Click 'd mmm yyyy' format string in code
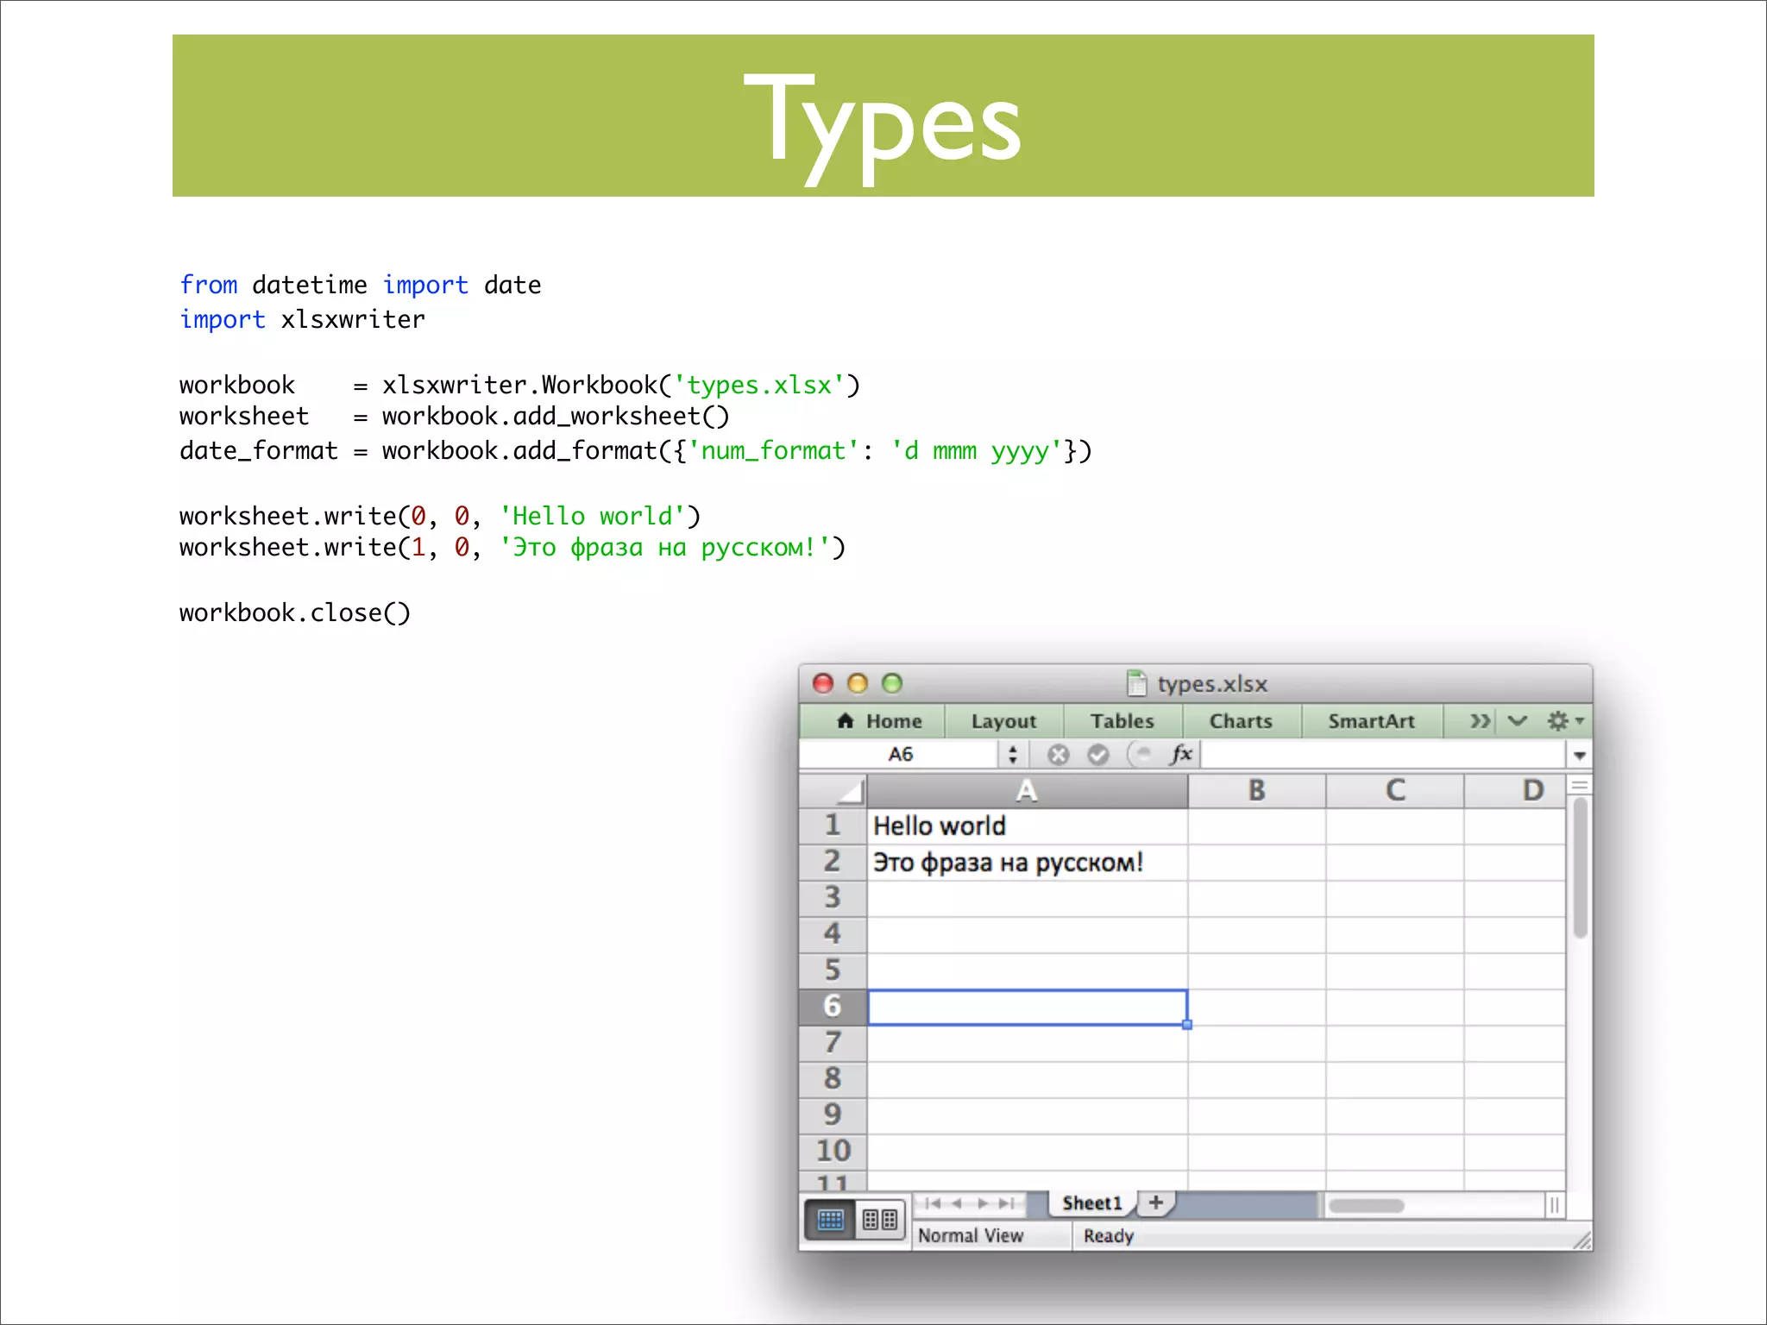The height and width of the screenshot is (1325, 1767). pyautogui.click(x=977, y=451)
